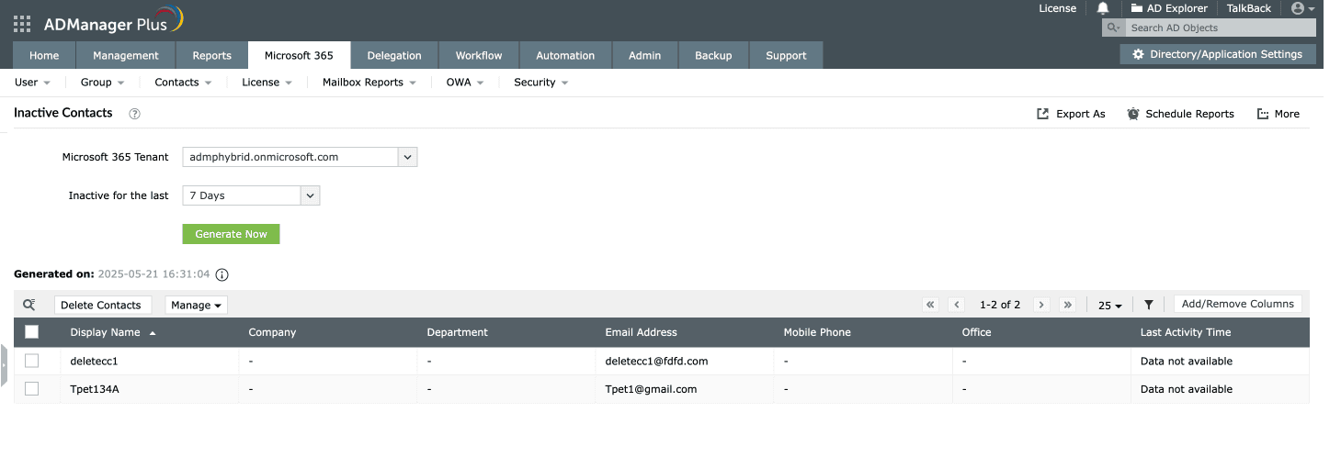
Task: Expand the Contacts submenu
Action: (183, 83)
